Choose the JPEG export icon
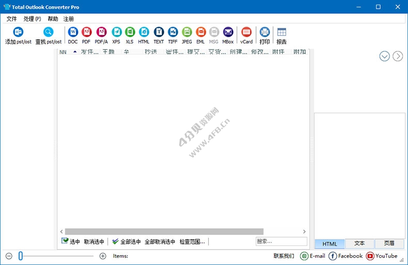The width and height of the screenshot is (408, 265). tap(187, 32)
